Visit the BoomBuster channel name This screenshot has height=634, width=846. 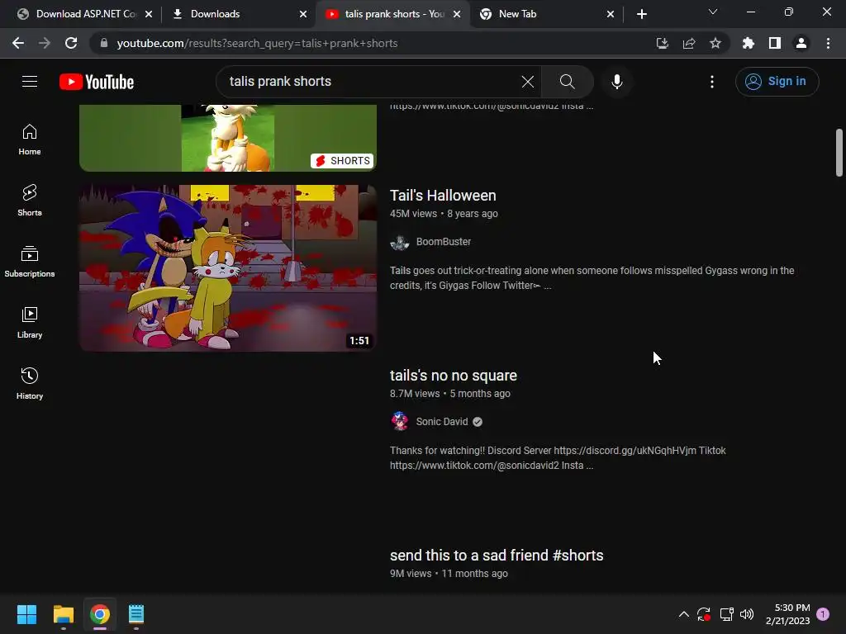[444, 242]
